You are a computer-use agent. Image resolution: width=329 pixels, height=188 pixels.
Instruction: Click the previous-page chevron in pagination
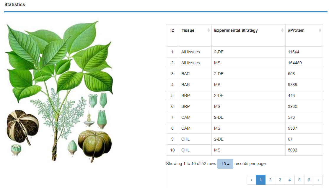(x=251, y=180)
